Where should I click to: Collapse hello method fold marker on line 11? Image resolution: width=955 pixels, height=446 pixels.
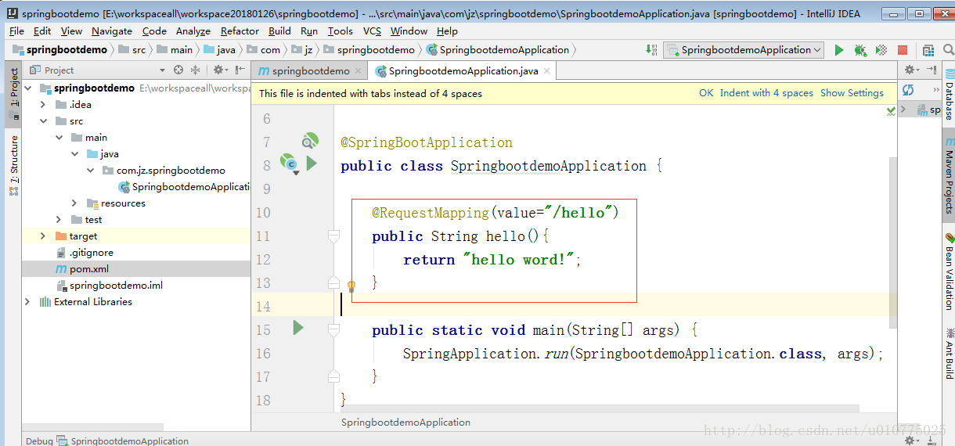pos(334,236)
